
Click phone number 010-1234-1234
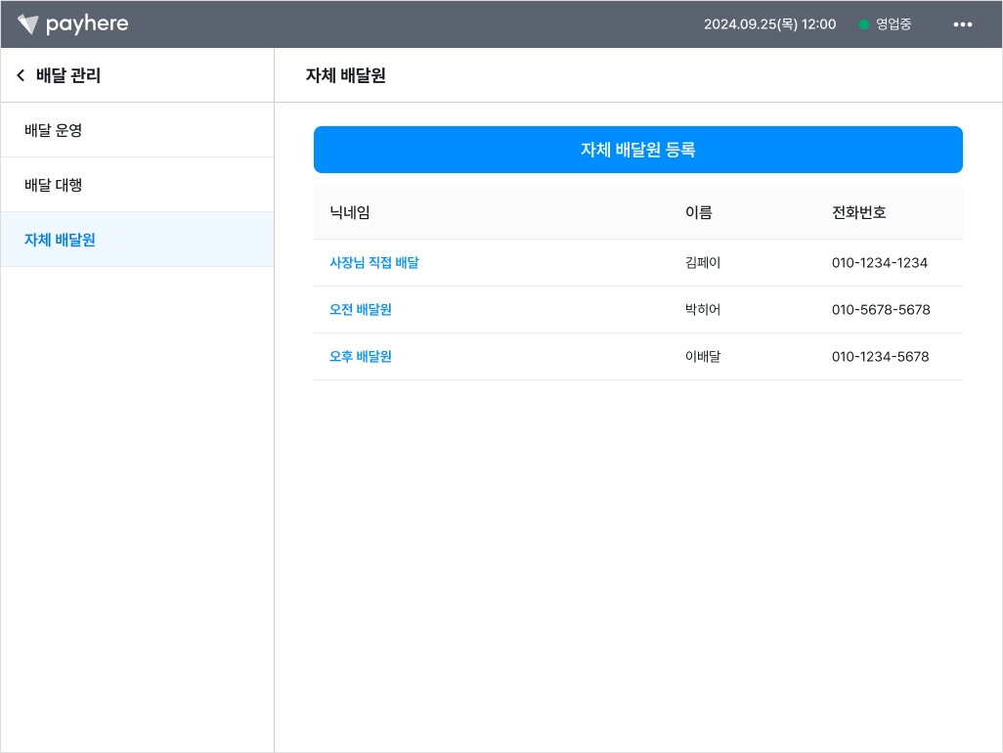(880, 262)
